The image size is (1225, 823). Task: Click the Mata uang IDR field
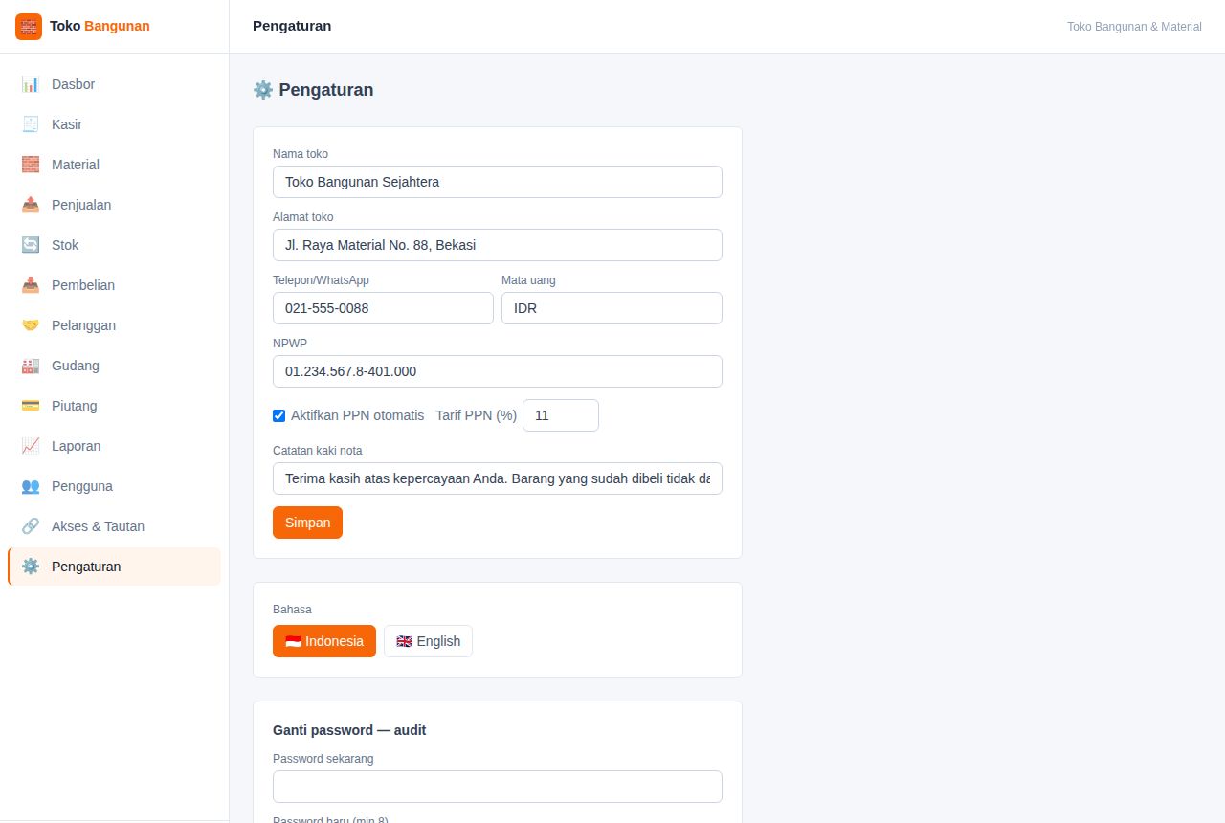[x=612, y=308]
